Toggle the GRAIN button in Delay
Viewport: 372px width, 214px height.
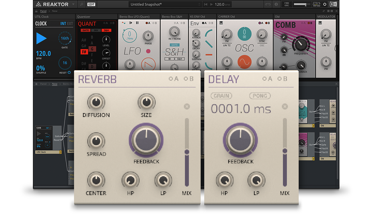221,96
